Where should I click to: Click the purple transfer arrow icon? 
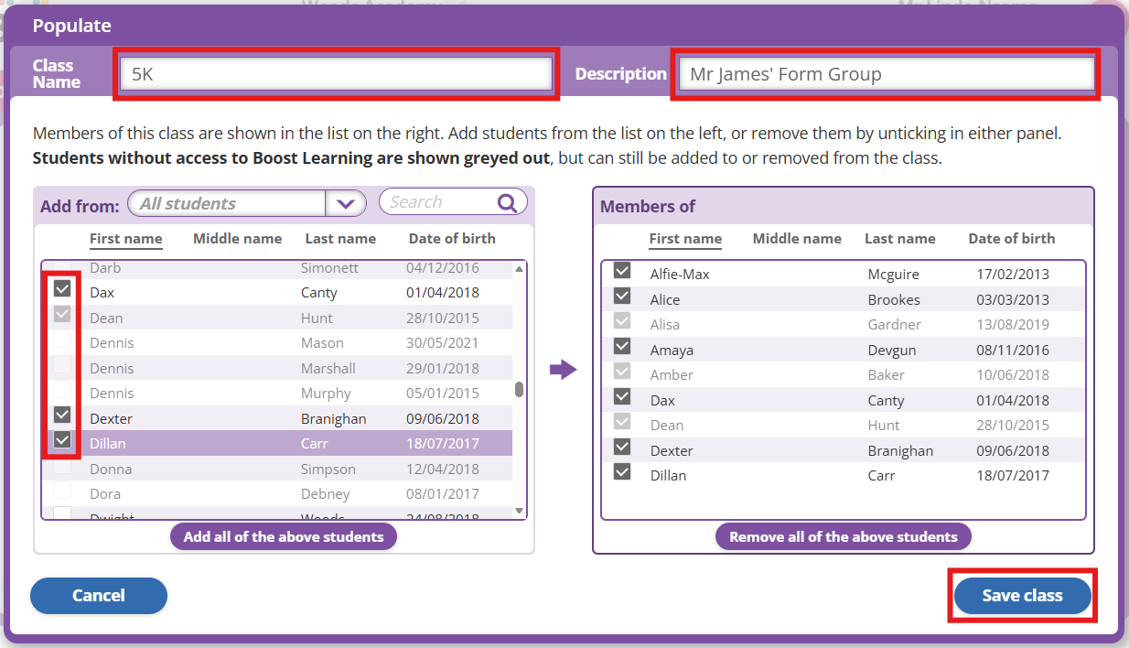563,370
